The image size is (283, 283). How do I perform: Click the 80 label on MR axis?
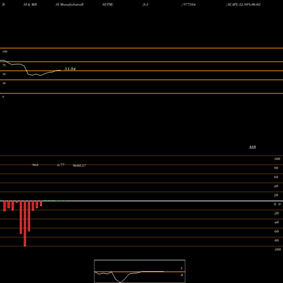tap(276, 168)
